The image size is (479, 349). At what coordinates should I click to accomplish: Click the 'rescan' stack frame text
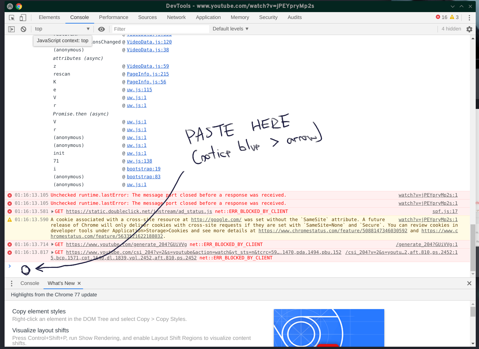point(62,74)
